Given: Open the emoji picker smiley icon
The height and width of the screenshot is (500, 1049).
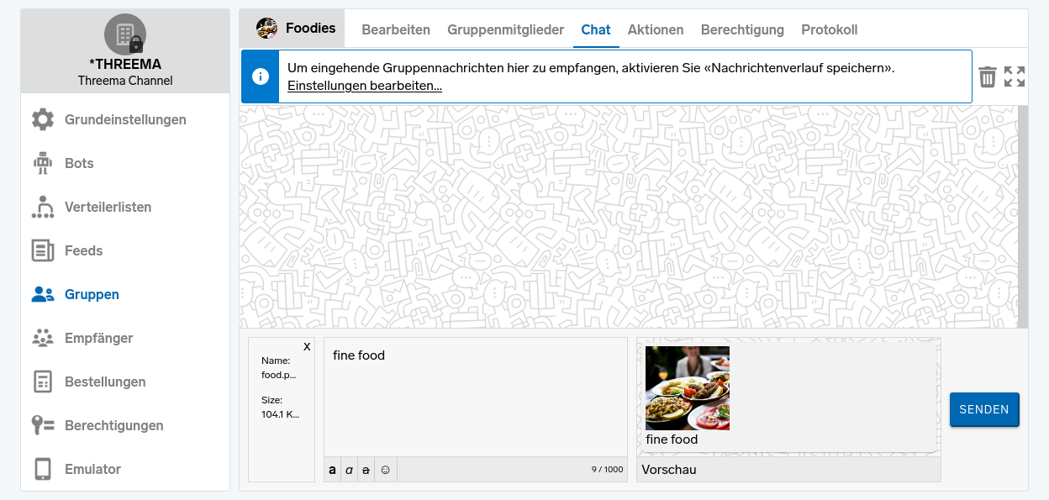Looking at the screenshot, I should tap(386, 470).
